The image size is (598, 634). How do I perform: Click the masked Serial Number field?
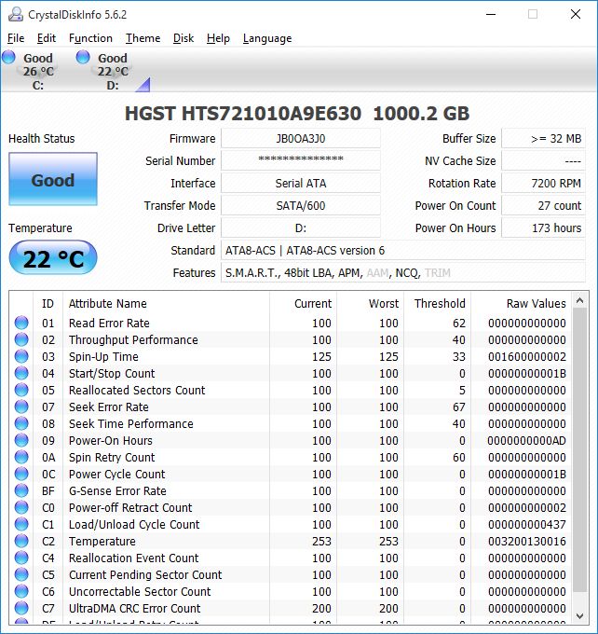tap(301, 161)
